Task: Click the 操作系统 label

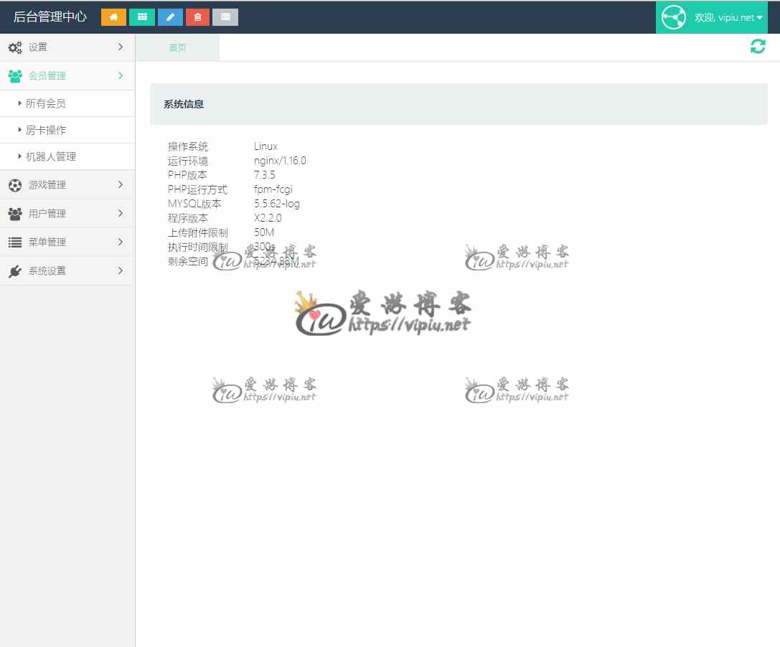Action: click(x=188, y=146)
